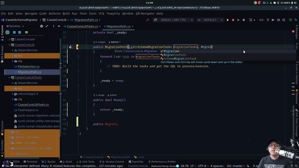Click the Git commit arrow icon
Viewport: 299px width, 168px height.
click(x=273, y=20)
